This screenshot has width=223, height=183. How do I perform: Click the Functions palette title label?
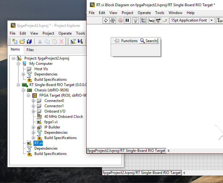[x=129, y=41]
